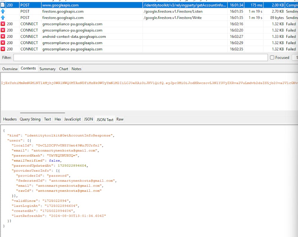Click the document icon of the getAccountInfo request
The height and width of the screenshot is (237, 298).
pos(3,5)
